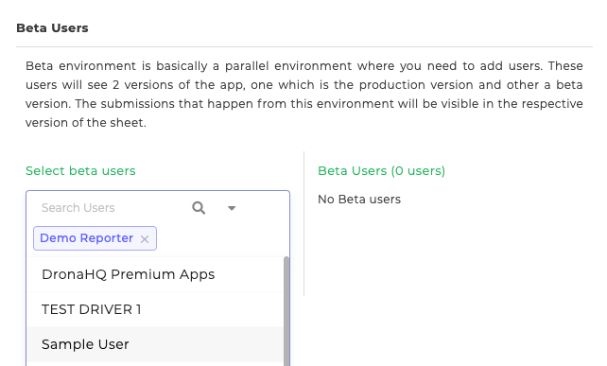
Task: Click the Beta Users (0 users) heading
Action: click(x=381, y=171)
